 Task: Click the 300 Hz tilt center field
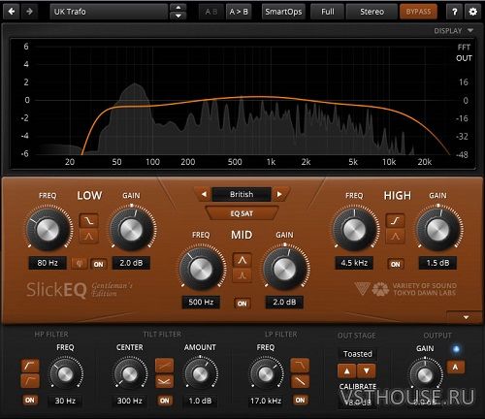point(129,401)
